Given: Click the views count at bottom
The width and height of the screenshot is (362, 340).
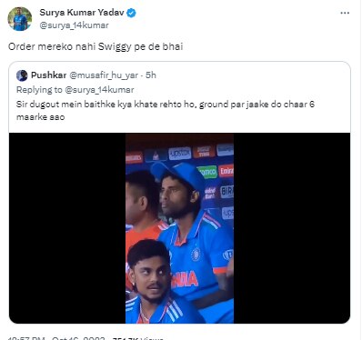Looking at the screenshot, I should point(138,338).
